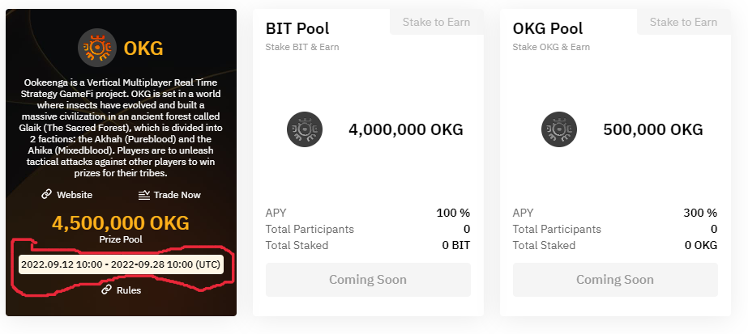Click the OKG Pool token icon

click(557, 129)
